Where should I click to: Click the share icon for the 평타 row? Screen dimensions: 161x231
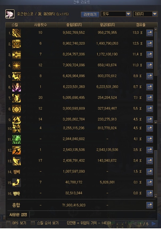coord(150,193)
